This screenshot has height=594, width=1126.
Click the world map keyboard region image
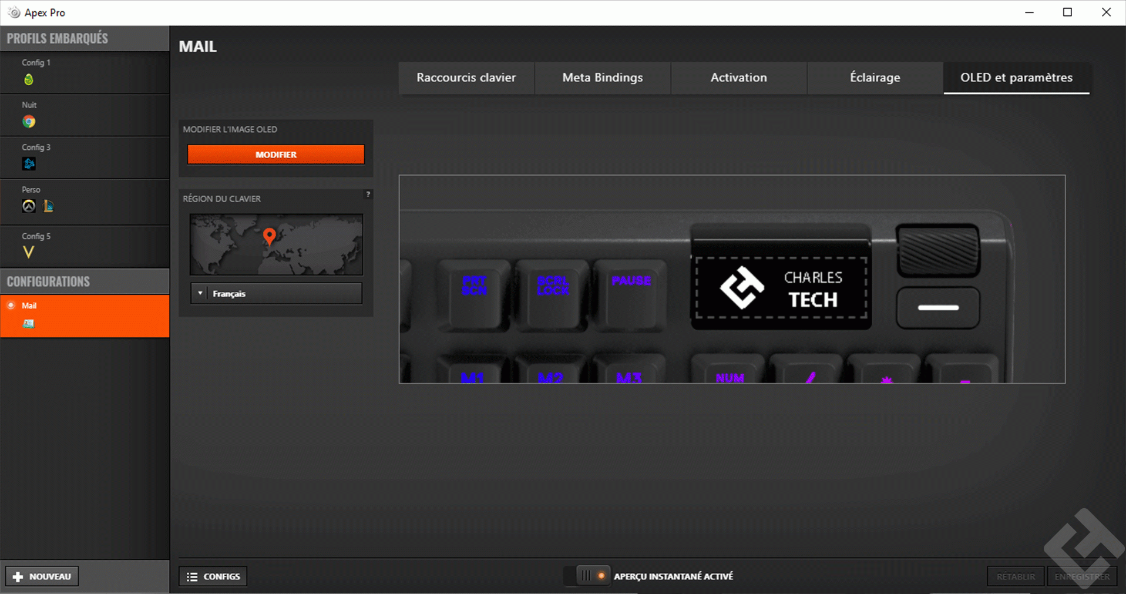(x=276, y=244)
